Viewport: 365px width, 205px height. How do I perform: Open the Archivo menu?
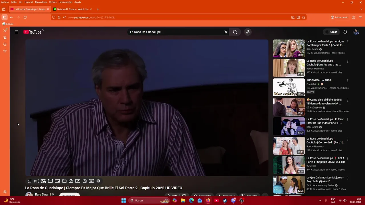[5, 2]
